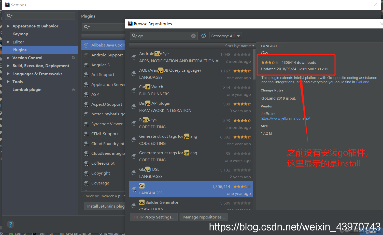Viewport: 383px width, 235px height.
Task: Select Plugins in settings tree
Action: click(40, 50)
